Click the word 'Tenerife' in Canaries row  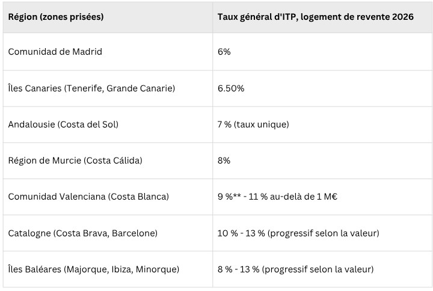(85, 88)
